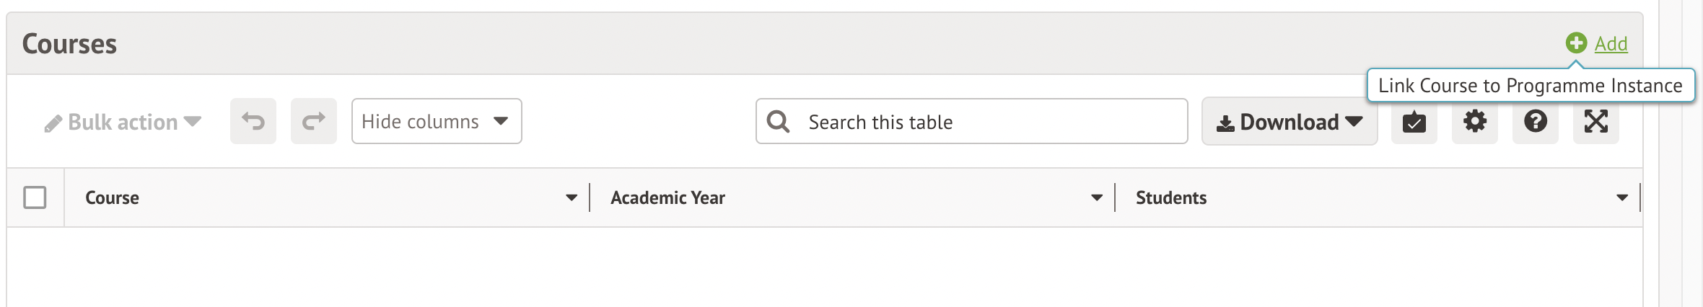Click the Bulk action pencil icon
Viewport: 1703px width, 307px height.
coord(53,124)
